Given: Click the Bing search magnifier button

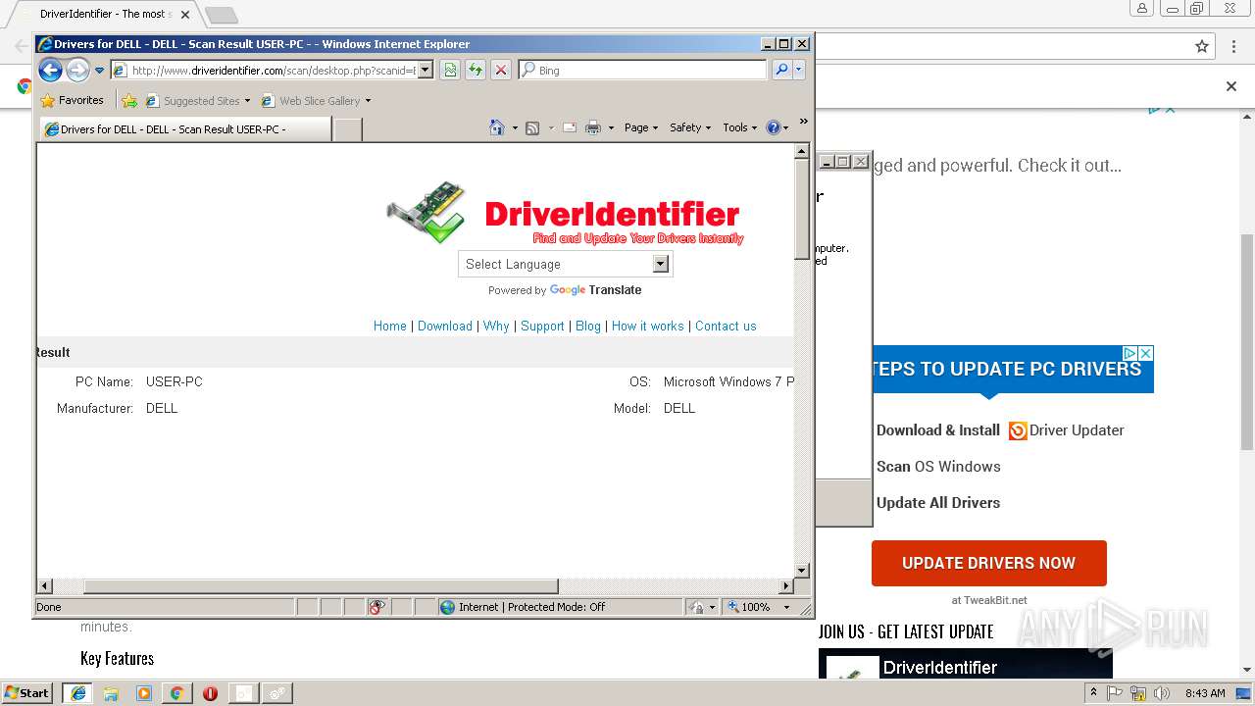Looking at the screenshot, I should click(x=781, y=70).
